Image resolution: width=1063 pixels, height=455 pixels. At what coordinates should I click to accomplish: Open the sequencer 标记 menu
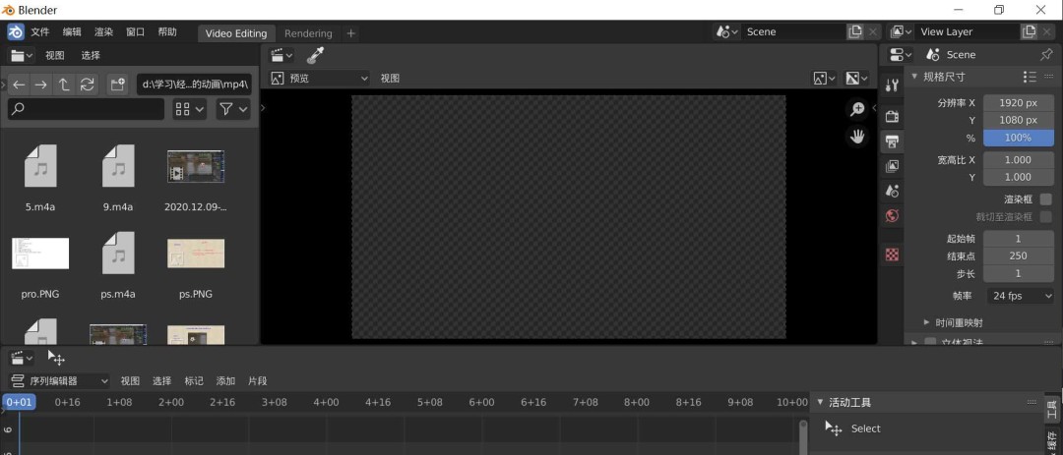click(194, 381)
